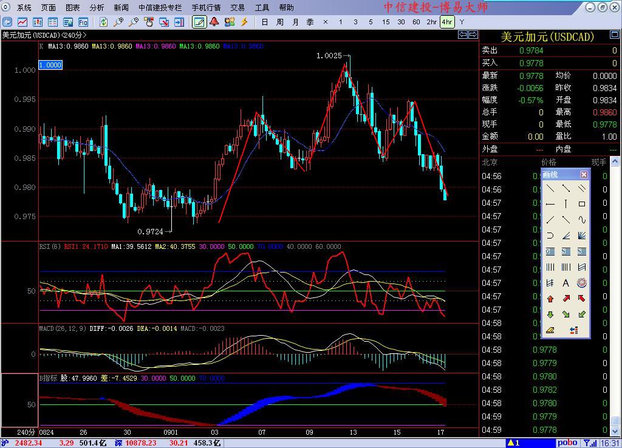Choose the text annotation 'A' tool

click(x=566, y=283)
